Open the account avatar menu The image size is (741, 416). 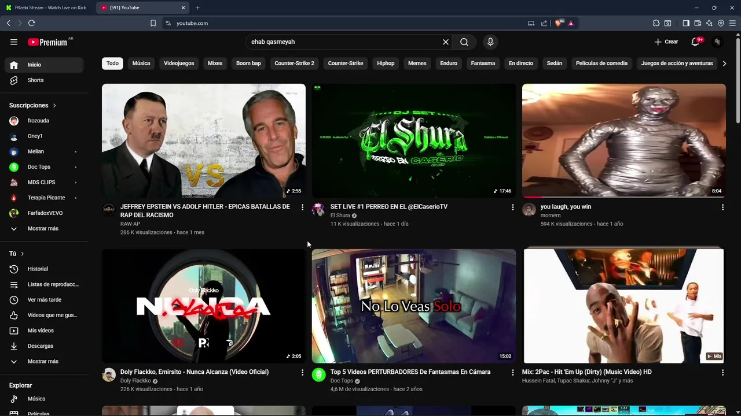717,42
